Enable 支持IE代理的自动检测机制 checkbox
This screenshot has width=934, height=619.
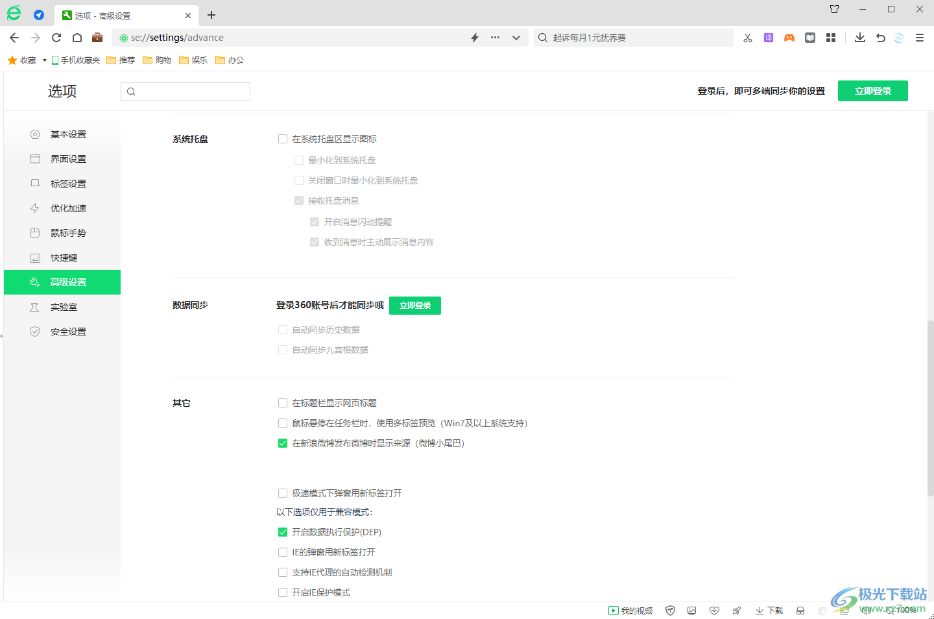pyautogui.click(x=283, y=572)
